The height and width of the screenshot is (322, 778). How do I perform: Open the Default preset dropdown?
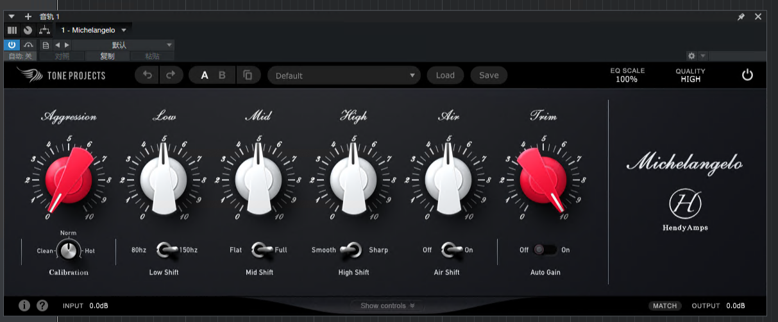344,76
